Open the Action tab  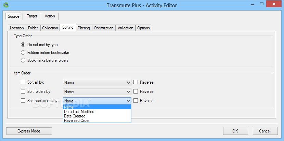[x=50, y=16]
